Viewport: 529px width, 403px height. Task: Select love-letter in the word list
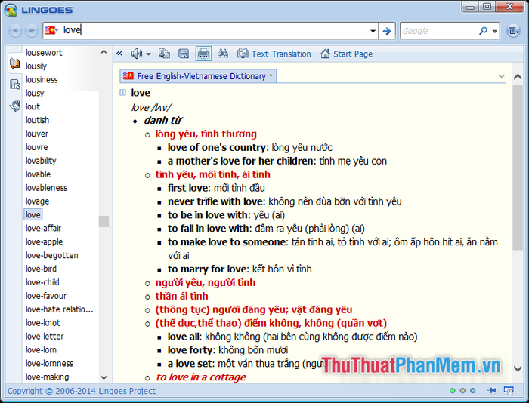click(45, 337)
